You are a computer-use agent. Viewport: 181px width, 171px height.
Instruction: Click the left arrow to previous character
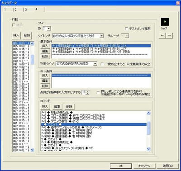tap(162, 35)
